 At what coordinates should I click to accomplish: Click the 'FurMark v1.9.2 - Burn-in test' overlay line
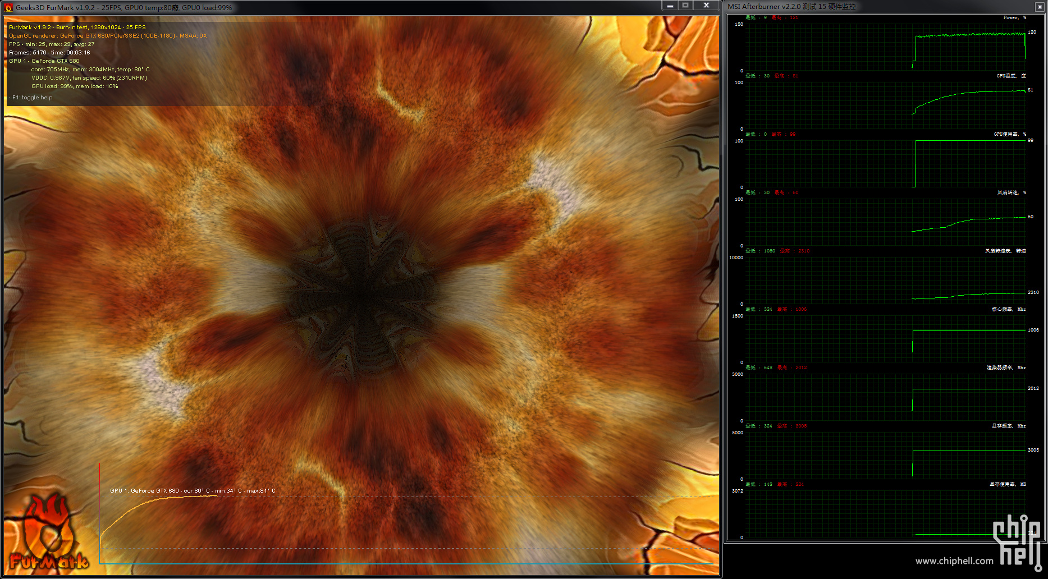77,27
